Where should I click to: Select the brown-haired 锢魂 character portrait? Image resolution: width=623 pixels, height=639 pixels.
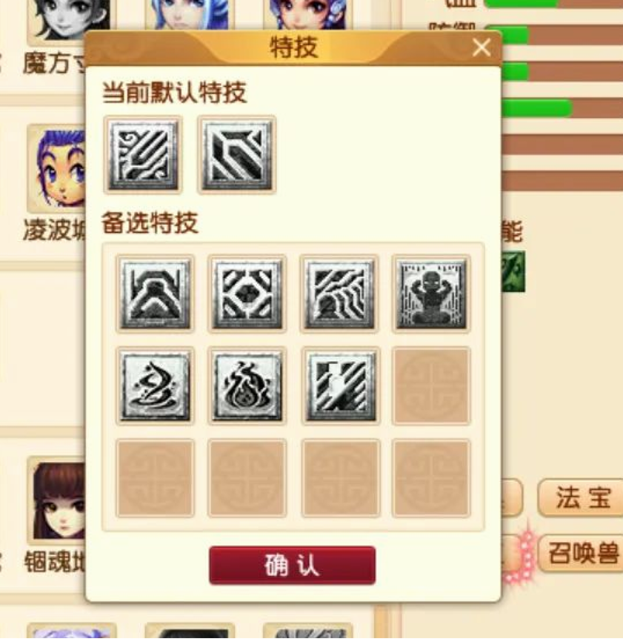click(x=56, y=500)
